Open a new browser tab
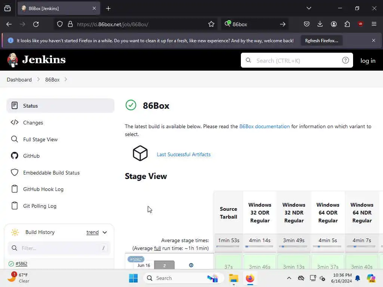Screen dimensions: 383x287 pos(108,9)
